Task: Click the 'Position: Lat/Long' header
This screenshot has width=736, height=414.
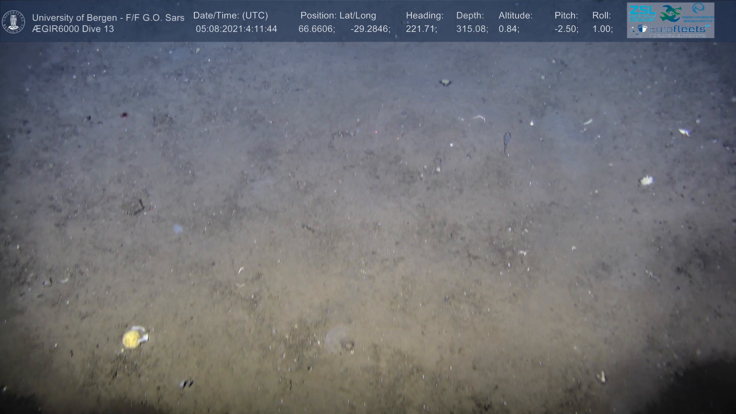Action: [x=338, y=16]
